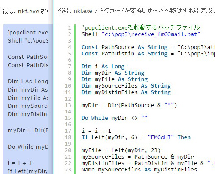
Task: Click the line number 6 in the gutter
Action: pyautogui.click(x=70, y=60)
